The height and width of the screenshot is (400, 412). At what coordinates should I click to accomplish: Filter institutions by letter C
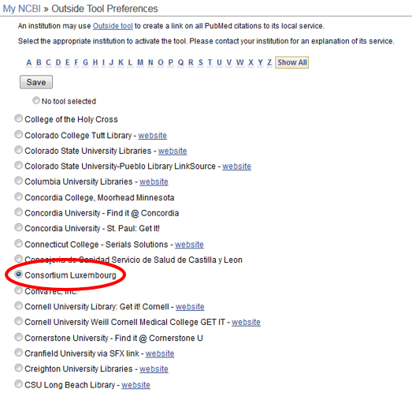(x=48, y=62)
